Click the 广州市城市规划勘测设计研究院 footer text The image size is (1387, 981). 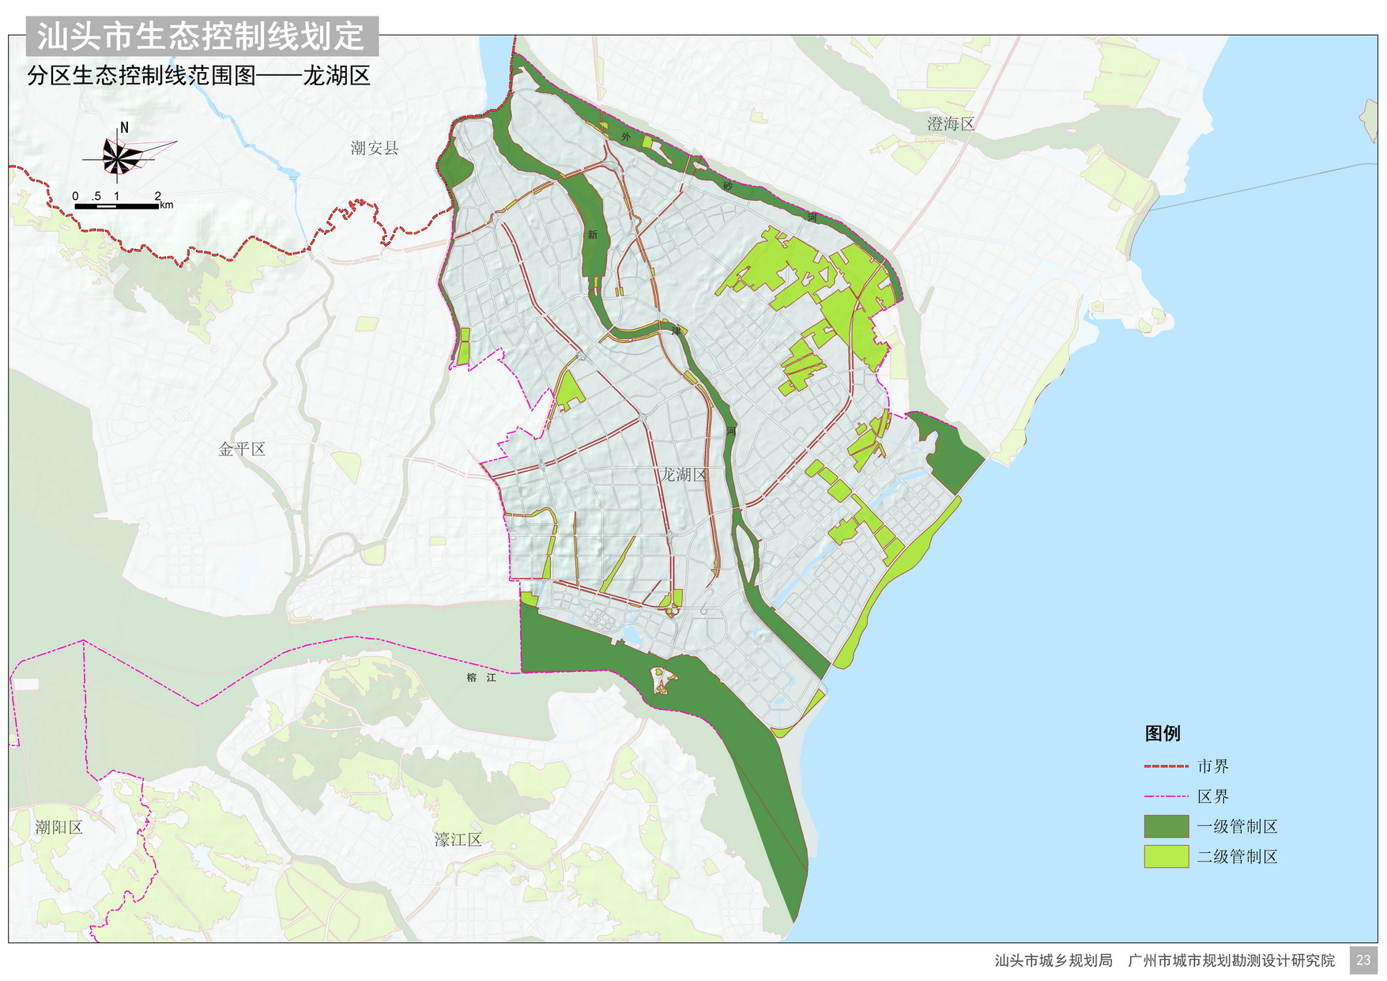click(x=1231, y=960)
